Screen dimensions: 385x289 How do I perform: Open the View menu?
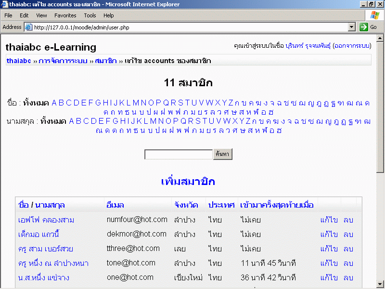[x=40, y=15]
